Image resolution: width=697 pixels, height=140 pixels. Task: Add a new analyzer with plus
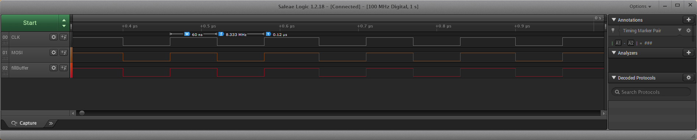(689, 53)
